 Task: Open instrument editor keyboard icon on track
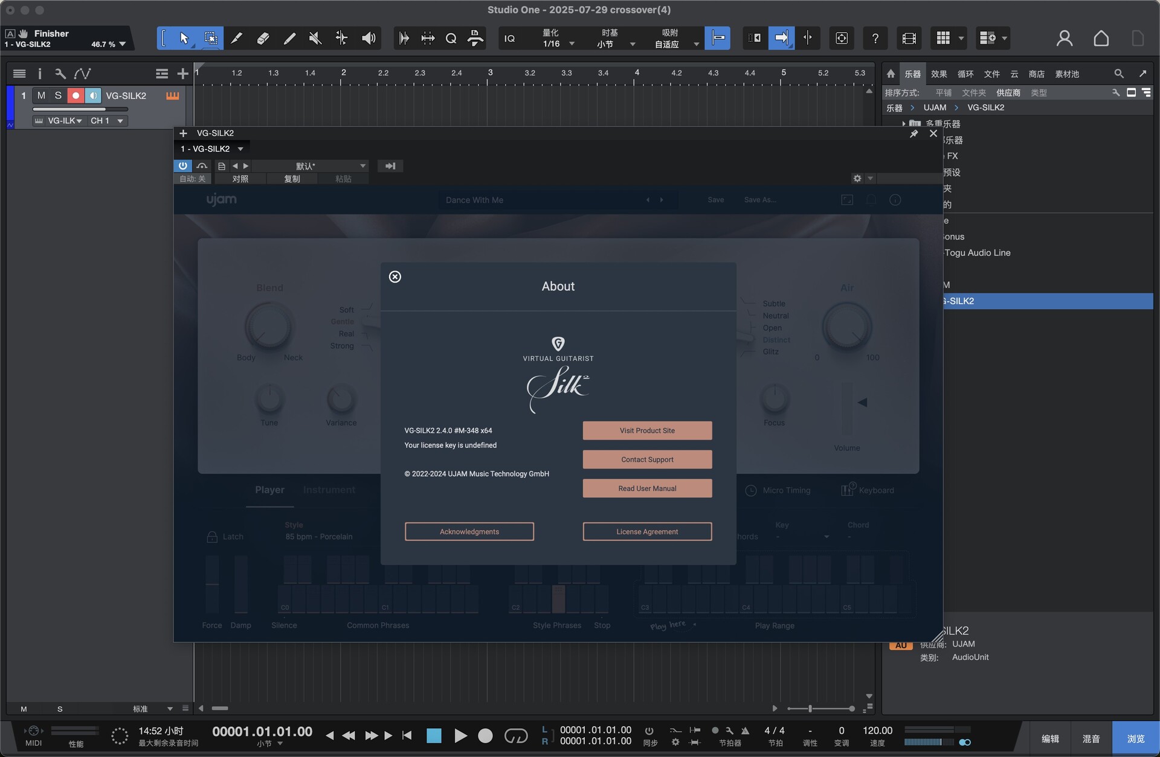pos(172,95)
